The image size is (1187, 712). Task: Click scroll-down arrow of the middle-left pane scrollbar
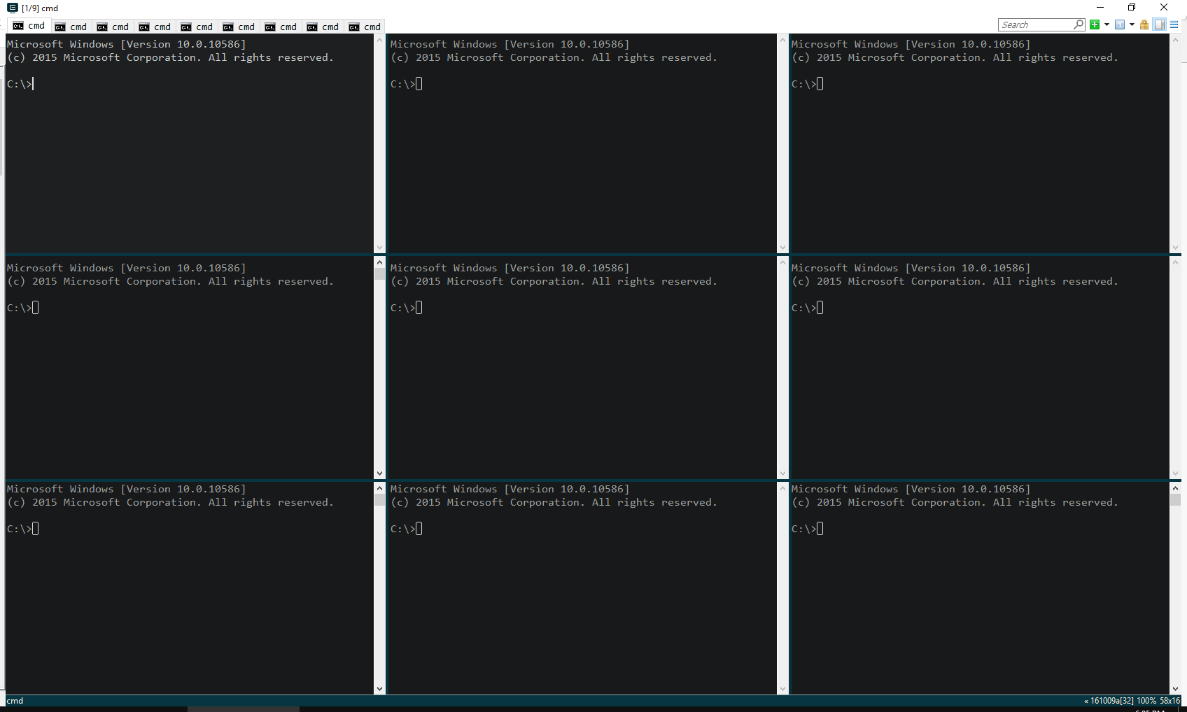[379, 474]
